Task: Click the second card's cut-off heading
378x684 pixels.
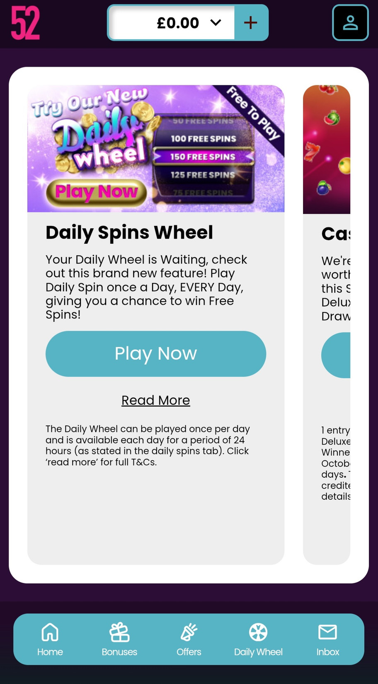Action: tap(336, 234)
